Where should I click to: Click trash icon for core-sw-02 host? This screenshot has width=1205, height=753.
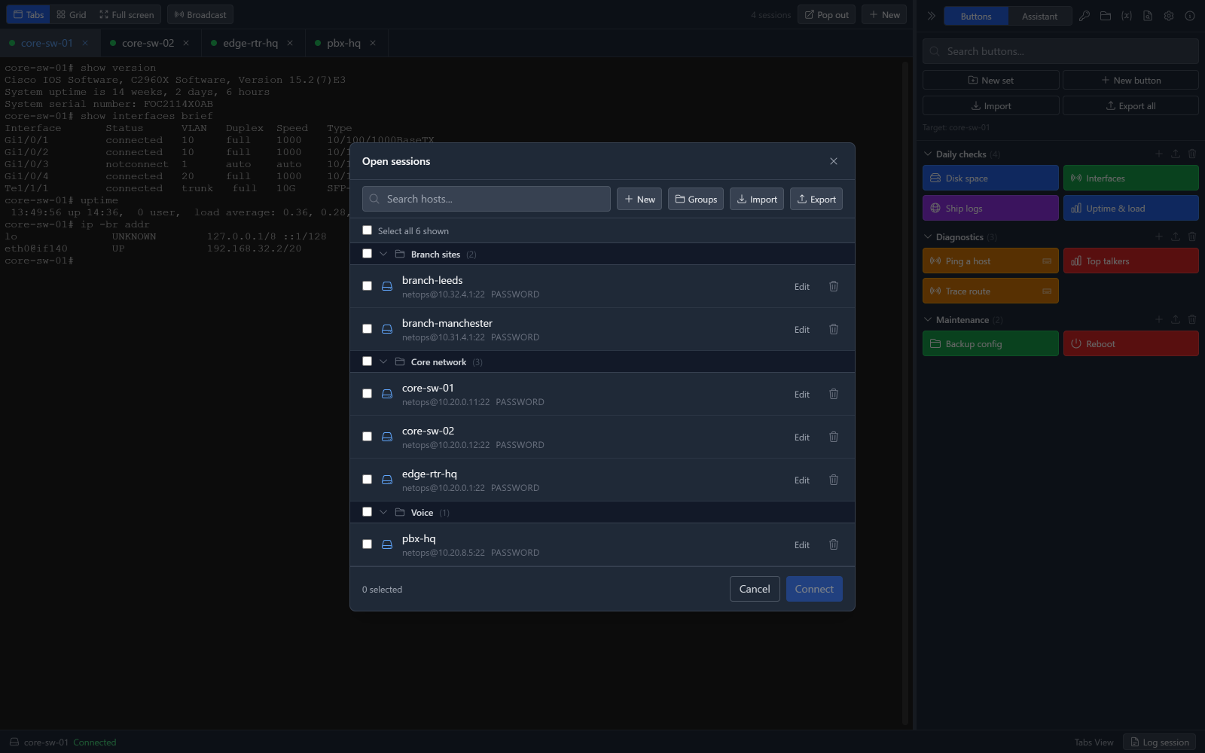tap(834, 437)
